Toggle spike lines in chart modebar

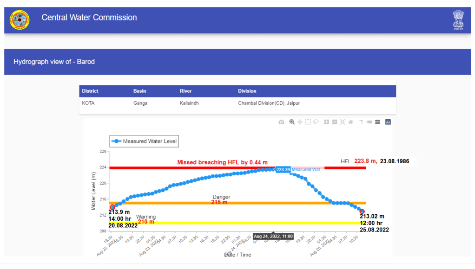tap(361, 122)
